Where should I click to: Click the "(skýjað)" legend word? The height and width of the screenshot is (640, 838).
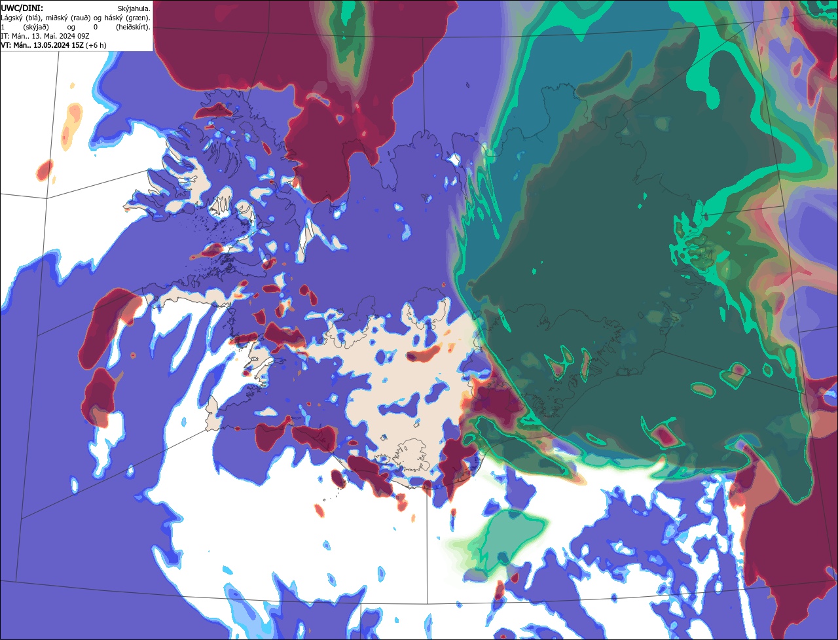click(x=36, y=27)
